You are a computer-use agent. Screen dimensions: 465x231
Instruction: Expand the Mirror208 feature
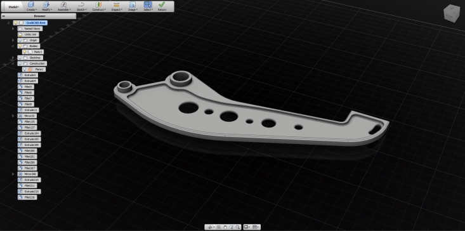pyautogui.click(x=13, y=174)
